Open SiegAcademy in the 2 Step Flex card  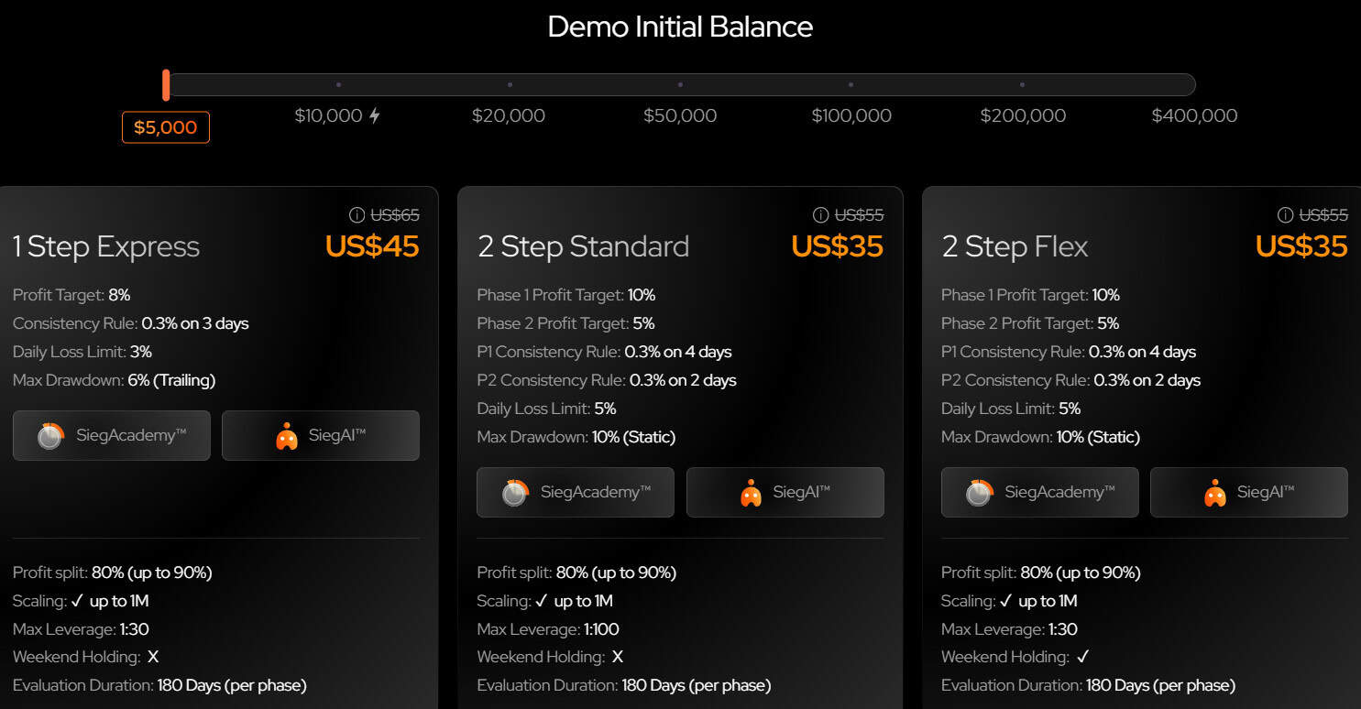(x=1039, y=492)
